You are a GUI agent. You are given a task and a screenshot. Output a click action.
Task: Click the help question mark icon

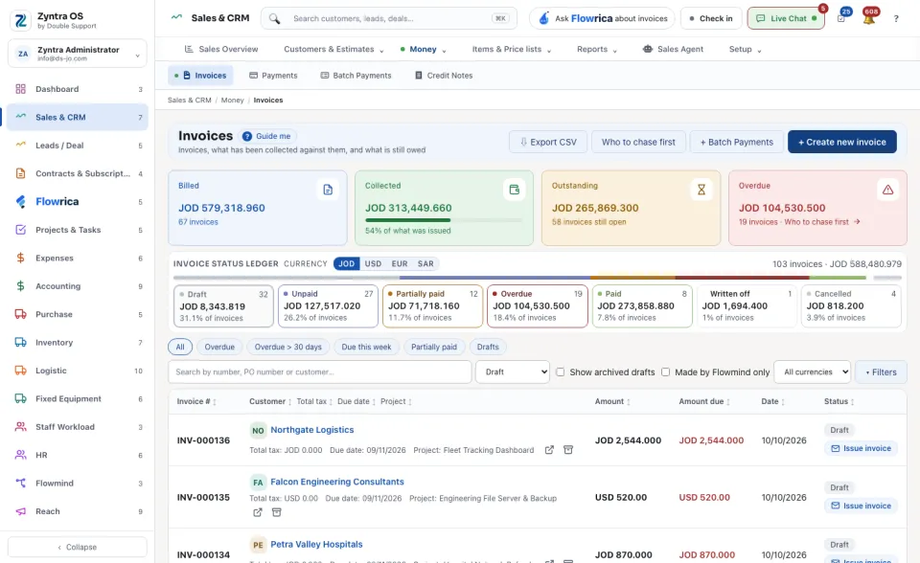click(x=896, y=19)
